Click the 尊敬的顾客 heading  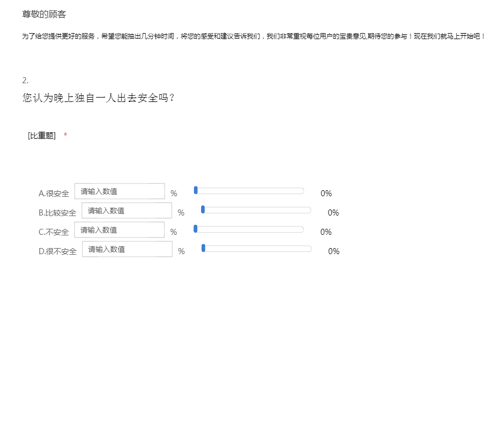point(44,14)
